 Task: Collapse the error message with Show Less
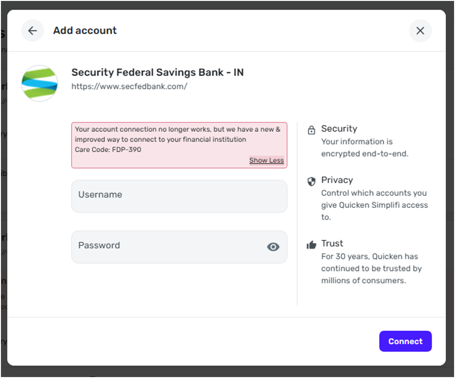pos(266,160)
